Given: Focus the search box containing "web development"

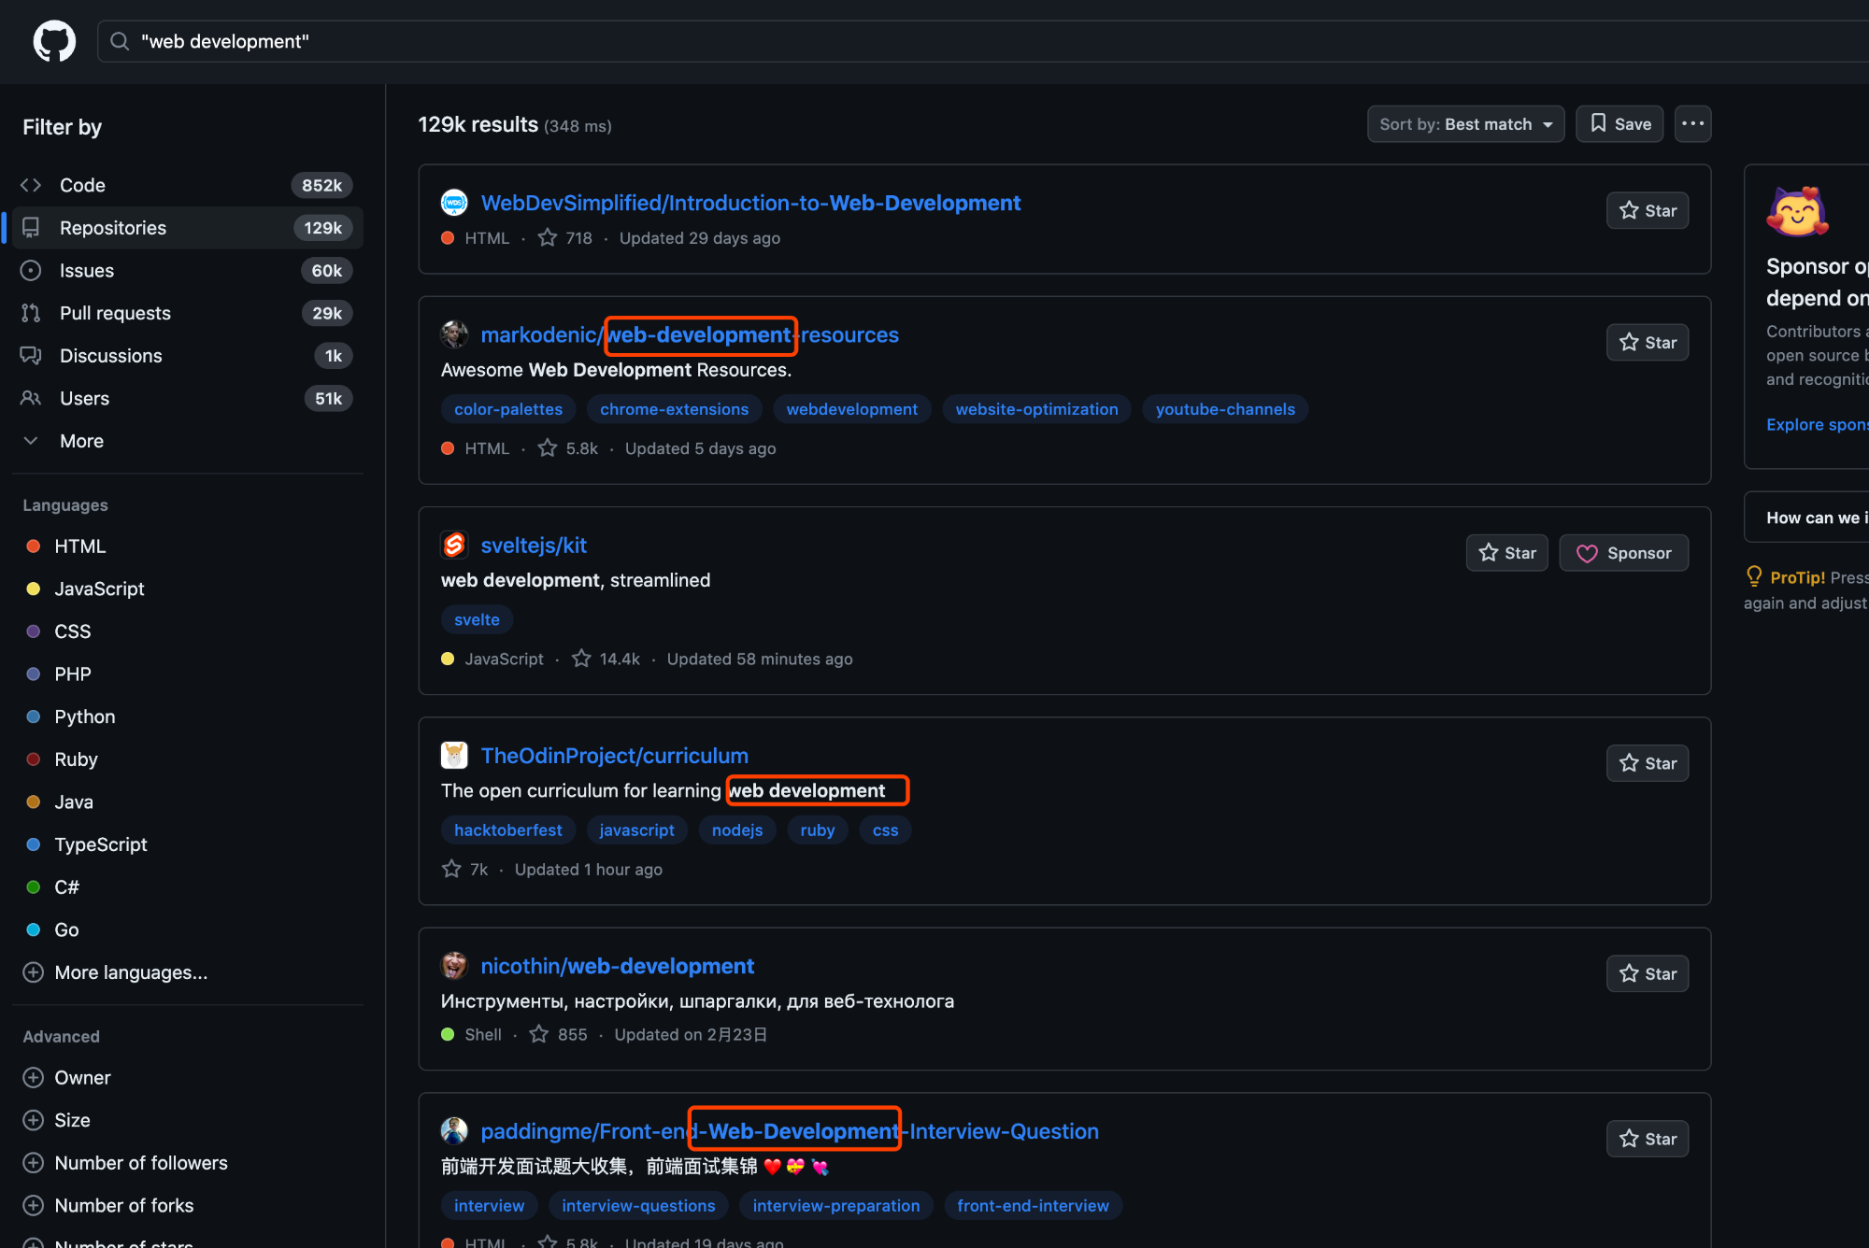Looking at the screenshot, I should point(983,41).
